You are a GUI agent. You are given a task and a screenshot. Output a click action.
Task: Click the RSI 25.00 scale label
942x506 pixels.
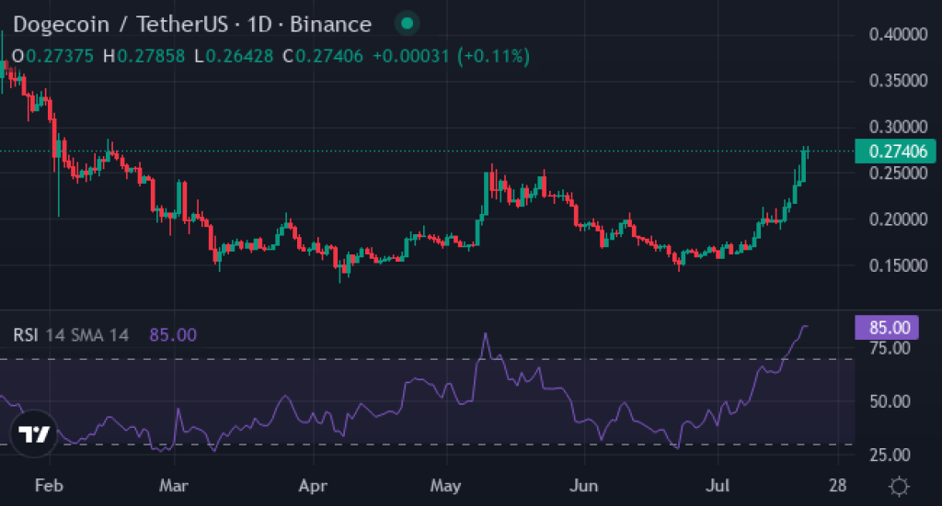[890, 455]
